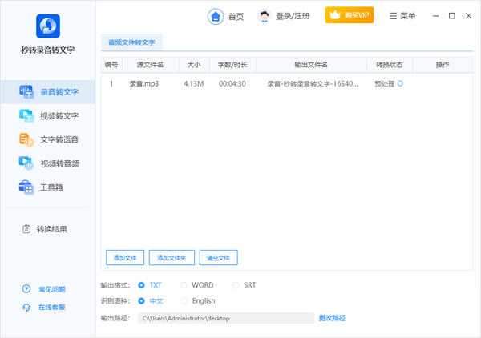
Task: Click the spinning refresh icon beside 预处理
Action: pyautogui.click(x=400, y=83)
